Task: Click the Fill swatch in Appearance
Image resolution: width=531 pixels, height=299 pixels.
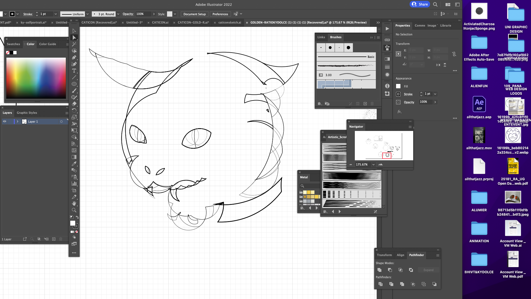Action: (398, 86)
